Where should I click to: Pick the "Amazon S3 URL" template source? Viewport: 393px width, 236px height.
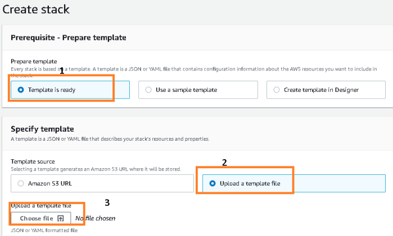[21, 183]
